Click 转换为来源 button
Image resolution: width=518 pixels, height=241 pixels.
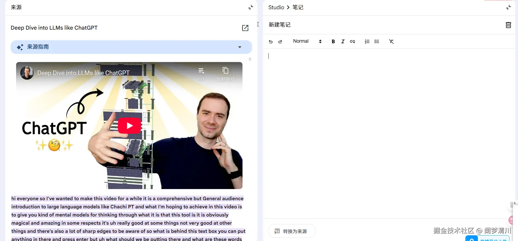click(x=292, y=231)
